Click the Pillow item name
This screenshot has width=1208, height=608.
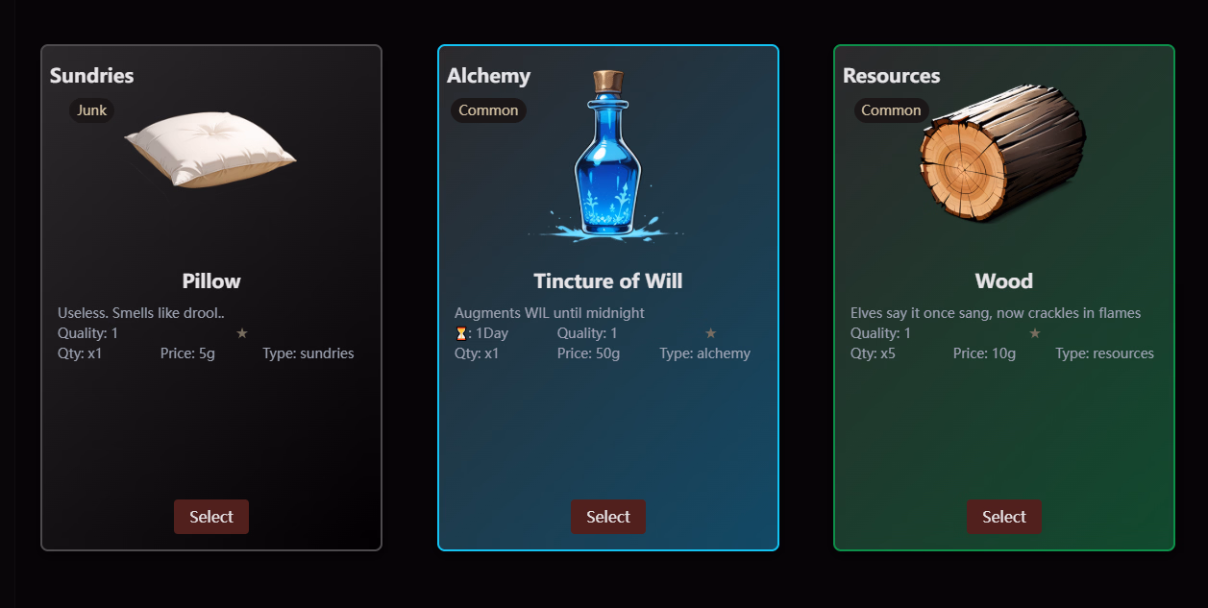(x=211, y=281)
